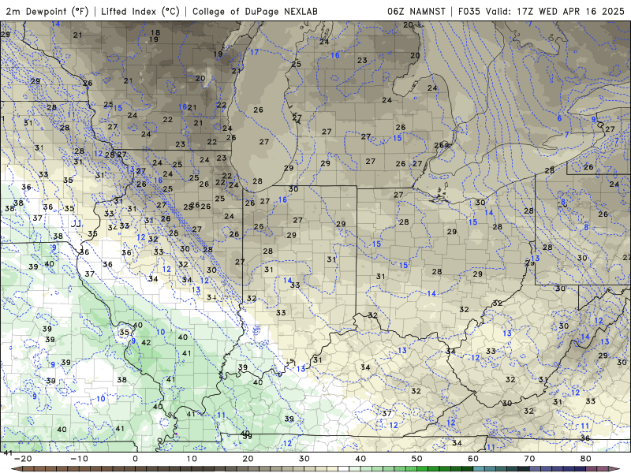The width and height of the screenshot is (631, 473).
Task: Click the "40" color scale tick label
Action: click(360, 459)
